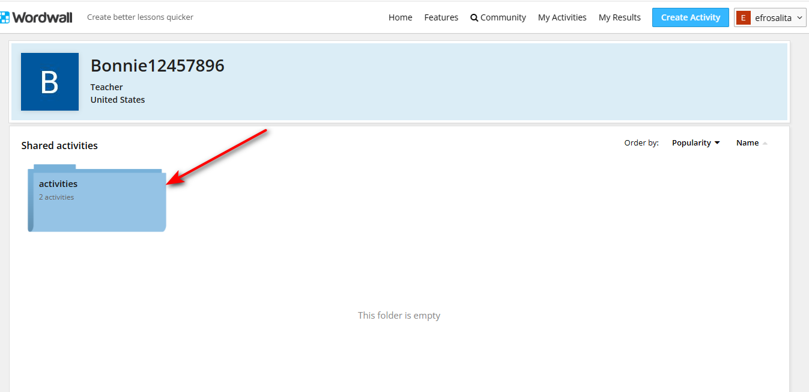Click the small arrow beside Name
Viewport: 809px width, 392px height.
(765, 143)
